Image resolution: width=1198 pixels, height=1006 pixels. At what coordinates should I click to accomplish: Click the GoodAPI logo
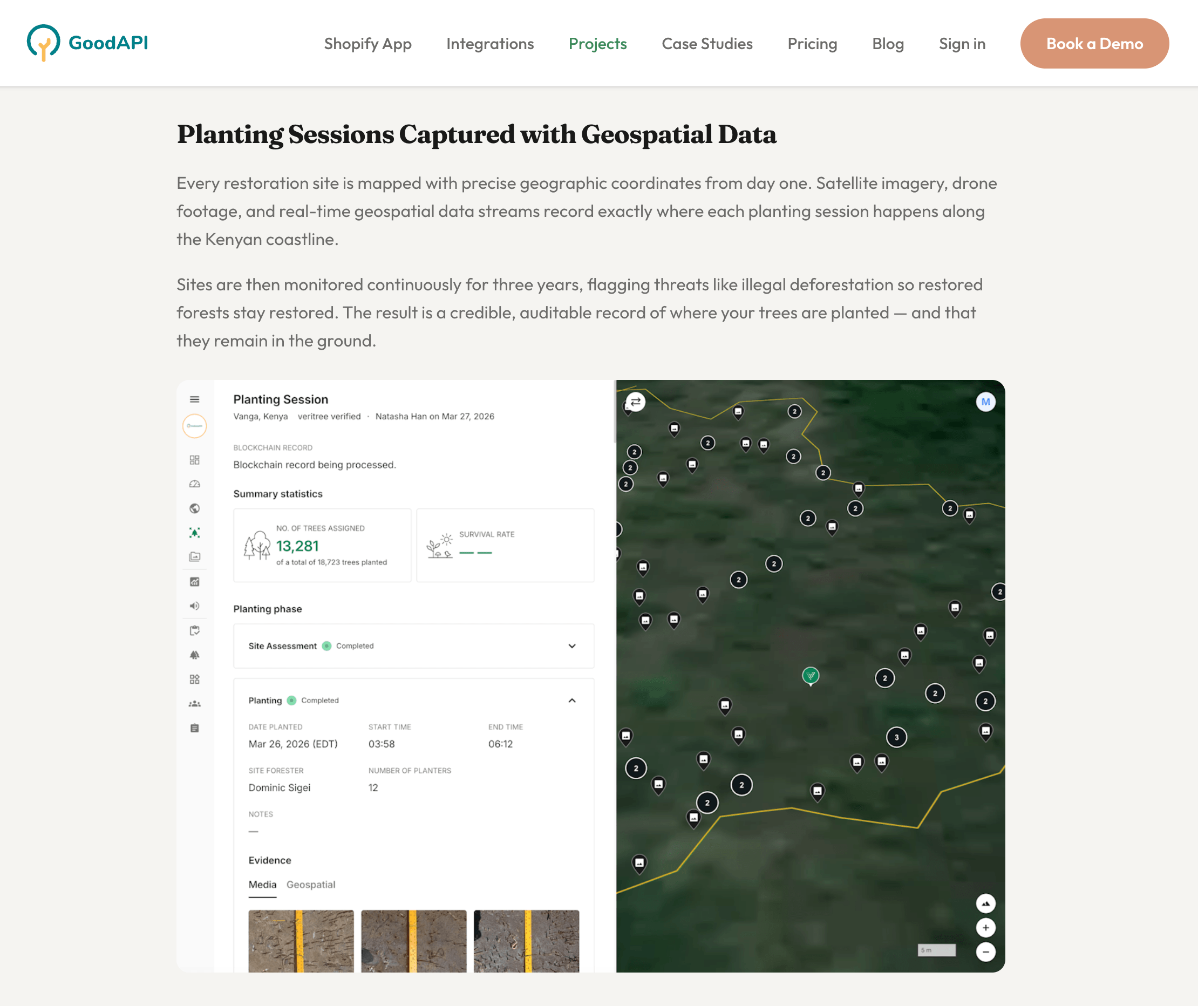pos(87,43)
